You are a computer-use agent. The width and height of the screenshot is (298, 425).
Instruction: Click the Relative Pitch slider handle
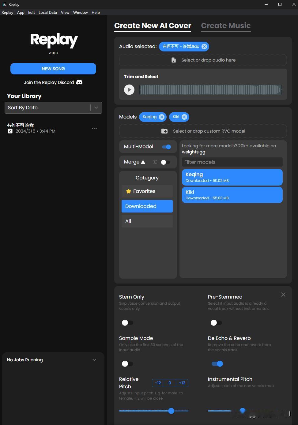171,411
